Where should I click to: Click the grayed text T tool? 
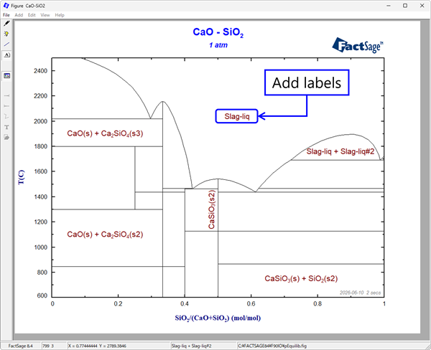tap(6, 127)
